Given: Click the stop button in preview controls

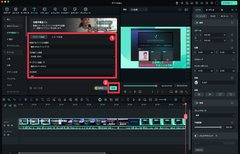Looking at the screenshot, I should tap(140, 92).
